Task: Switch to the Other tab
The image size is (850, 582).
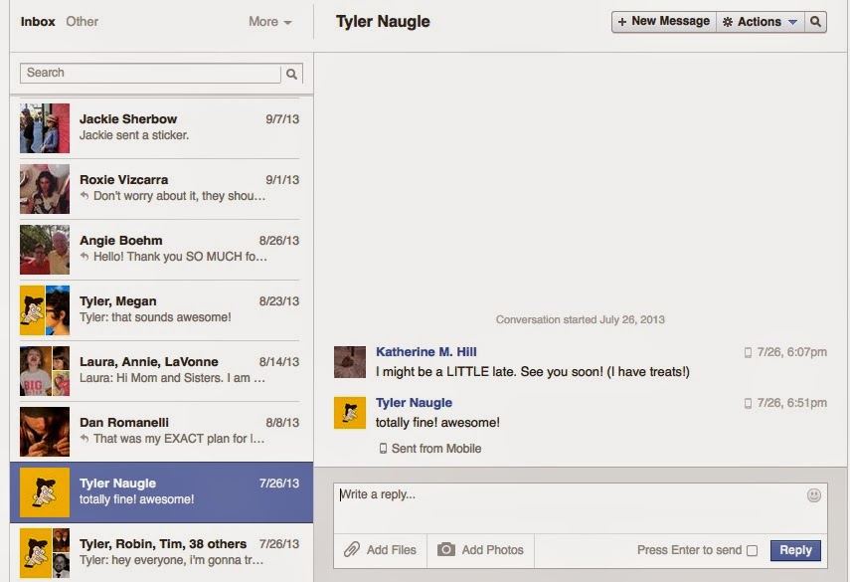Action: click(x=82, y=22)
